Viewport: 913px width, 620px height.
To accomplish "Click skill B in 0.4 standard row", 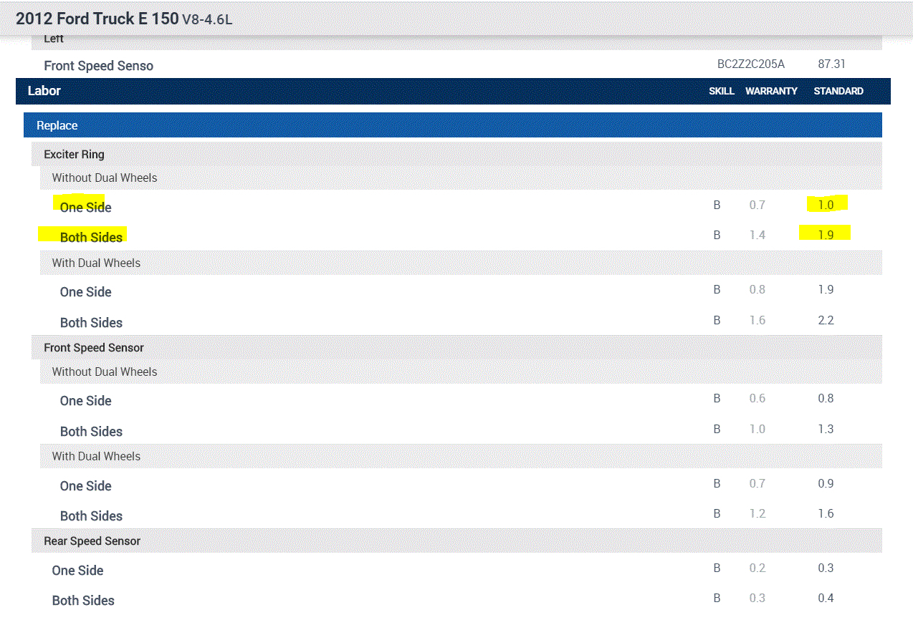I will 717,598.
